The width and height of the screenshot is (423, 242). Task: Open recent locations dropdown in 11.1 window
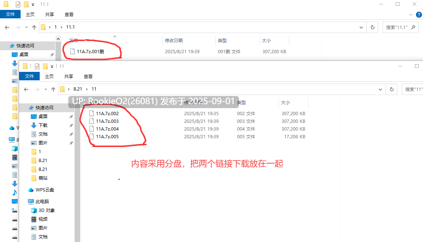[26, 27]
